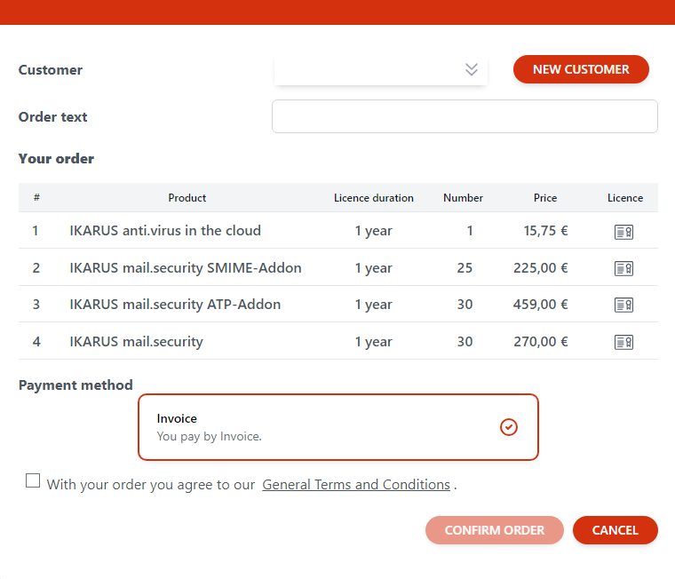This screenshot has width=675, height=579.
Task: Focus the Order text input field
Action: [465, 116]
